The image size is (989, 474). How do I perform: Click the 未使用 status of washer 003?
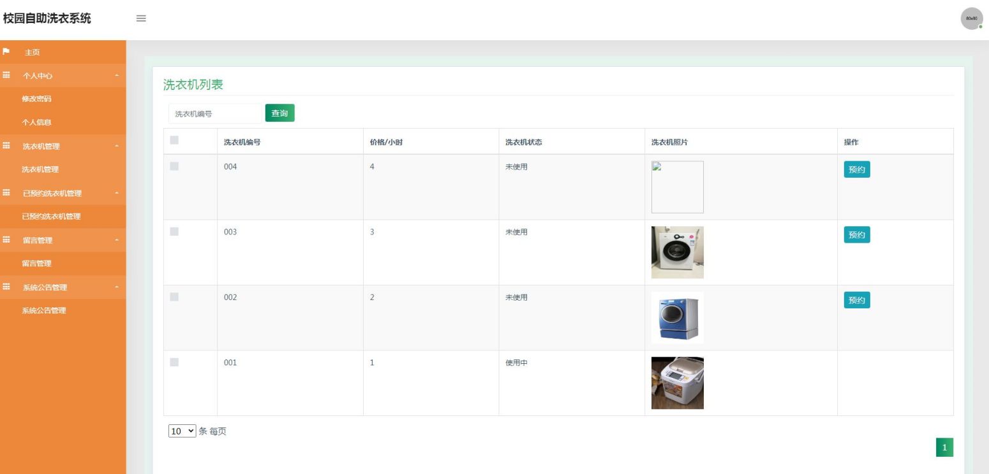tap(516, 232)
